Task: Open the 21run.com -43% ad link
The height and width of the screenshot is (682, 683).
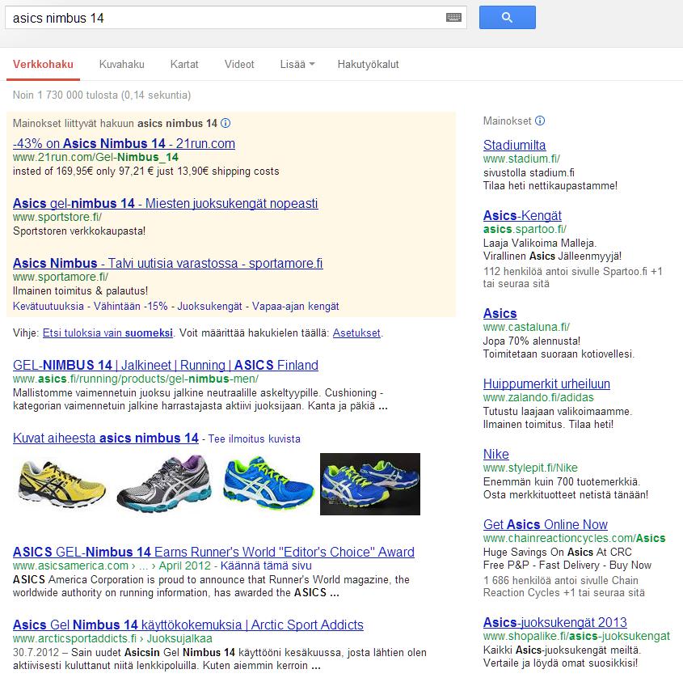Action: click(x=124, y=143)
